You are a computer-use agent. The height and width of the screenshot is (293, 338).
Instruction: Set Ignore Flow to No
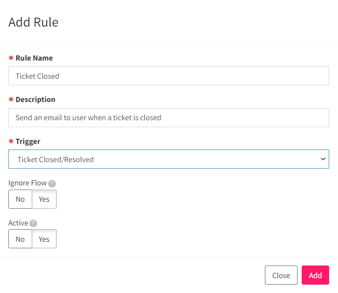tap(20, 199)
